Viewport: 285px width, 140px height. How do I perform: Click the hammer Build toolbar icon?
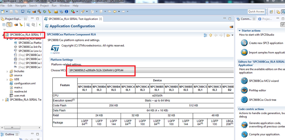pos(39,11)
